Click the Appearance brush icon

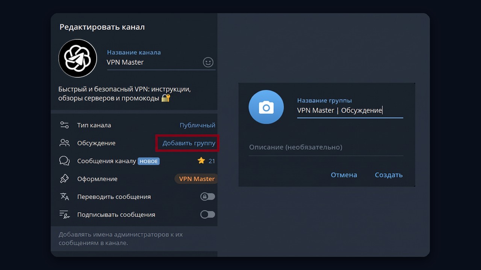(x=64, y=179)
